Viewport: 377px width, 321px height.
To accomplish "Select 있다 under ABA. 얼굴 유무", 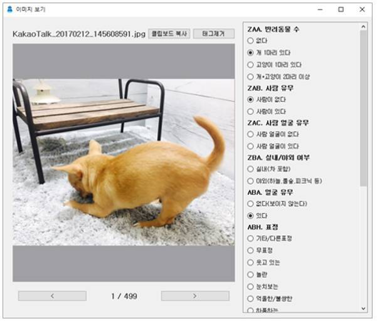I will pos(257,216).
